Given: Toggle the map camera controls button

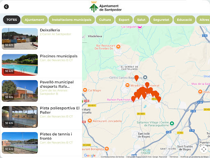Looking at the screenshot, I should 204,149.
